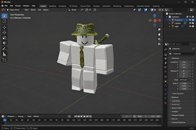The height and width of the screenshot is (130, 196).
Task: Open the Keying popover in timeline
Action: [22, 116]
